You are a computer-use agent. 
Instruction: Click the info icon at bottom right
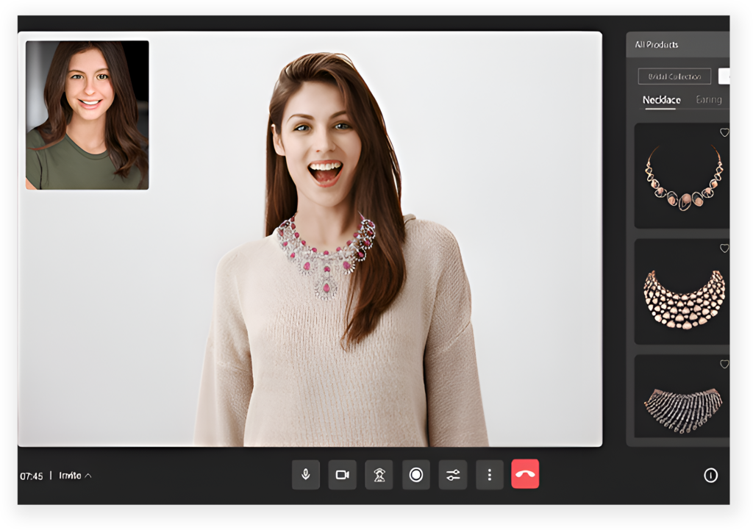click(710, 476)
